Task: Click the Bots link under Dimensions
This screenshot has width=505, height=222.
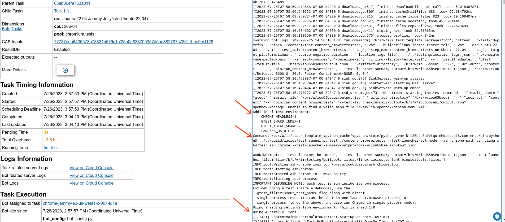Action: (6, 29)
